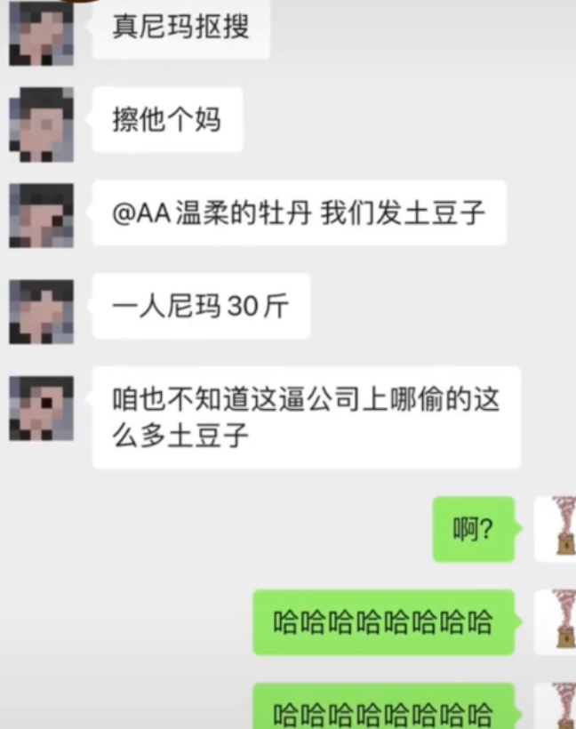Tap the avatar next to 擦他个妈
This screenshot has height=729, width=576.
pos(42,124)
